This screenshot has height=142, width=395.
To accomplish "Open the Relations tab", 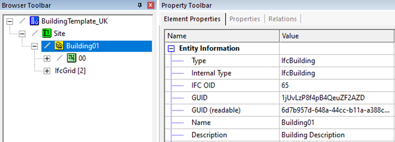I will click(282, 19).
